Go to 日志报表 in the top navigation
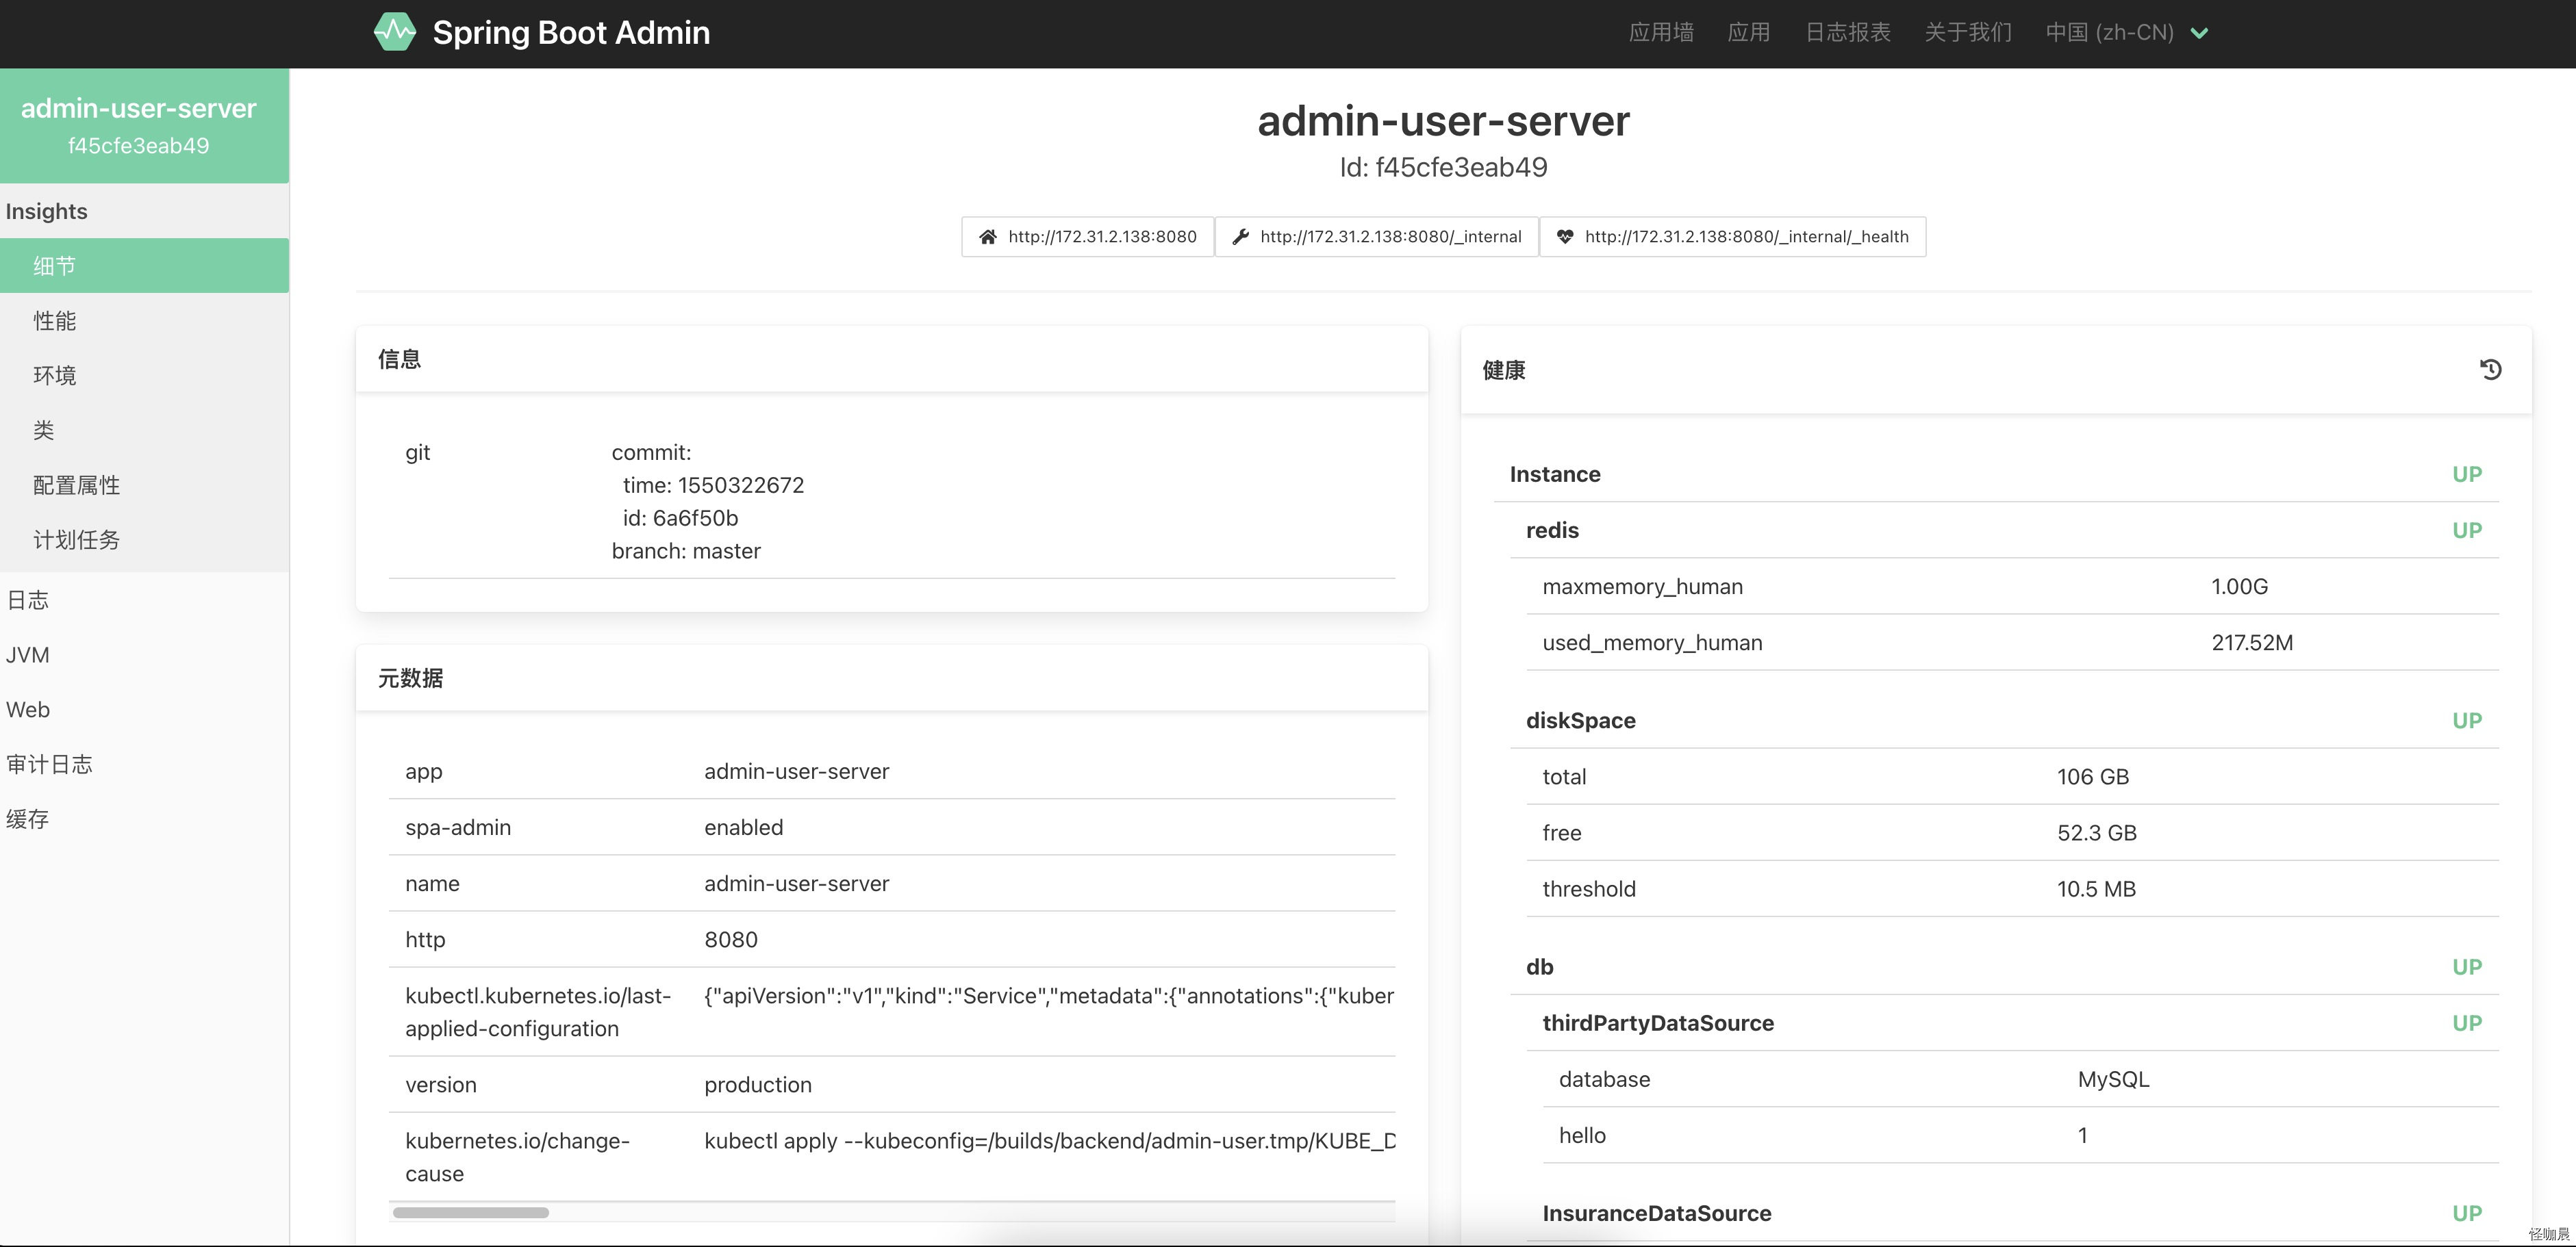The width and height of the screenshot is (2576, 1247). tap(1848, 33)
